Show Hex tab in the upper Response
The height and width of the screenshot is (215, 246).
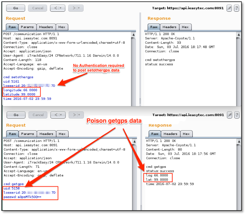[x=185, y=27]
